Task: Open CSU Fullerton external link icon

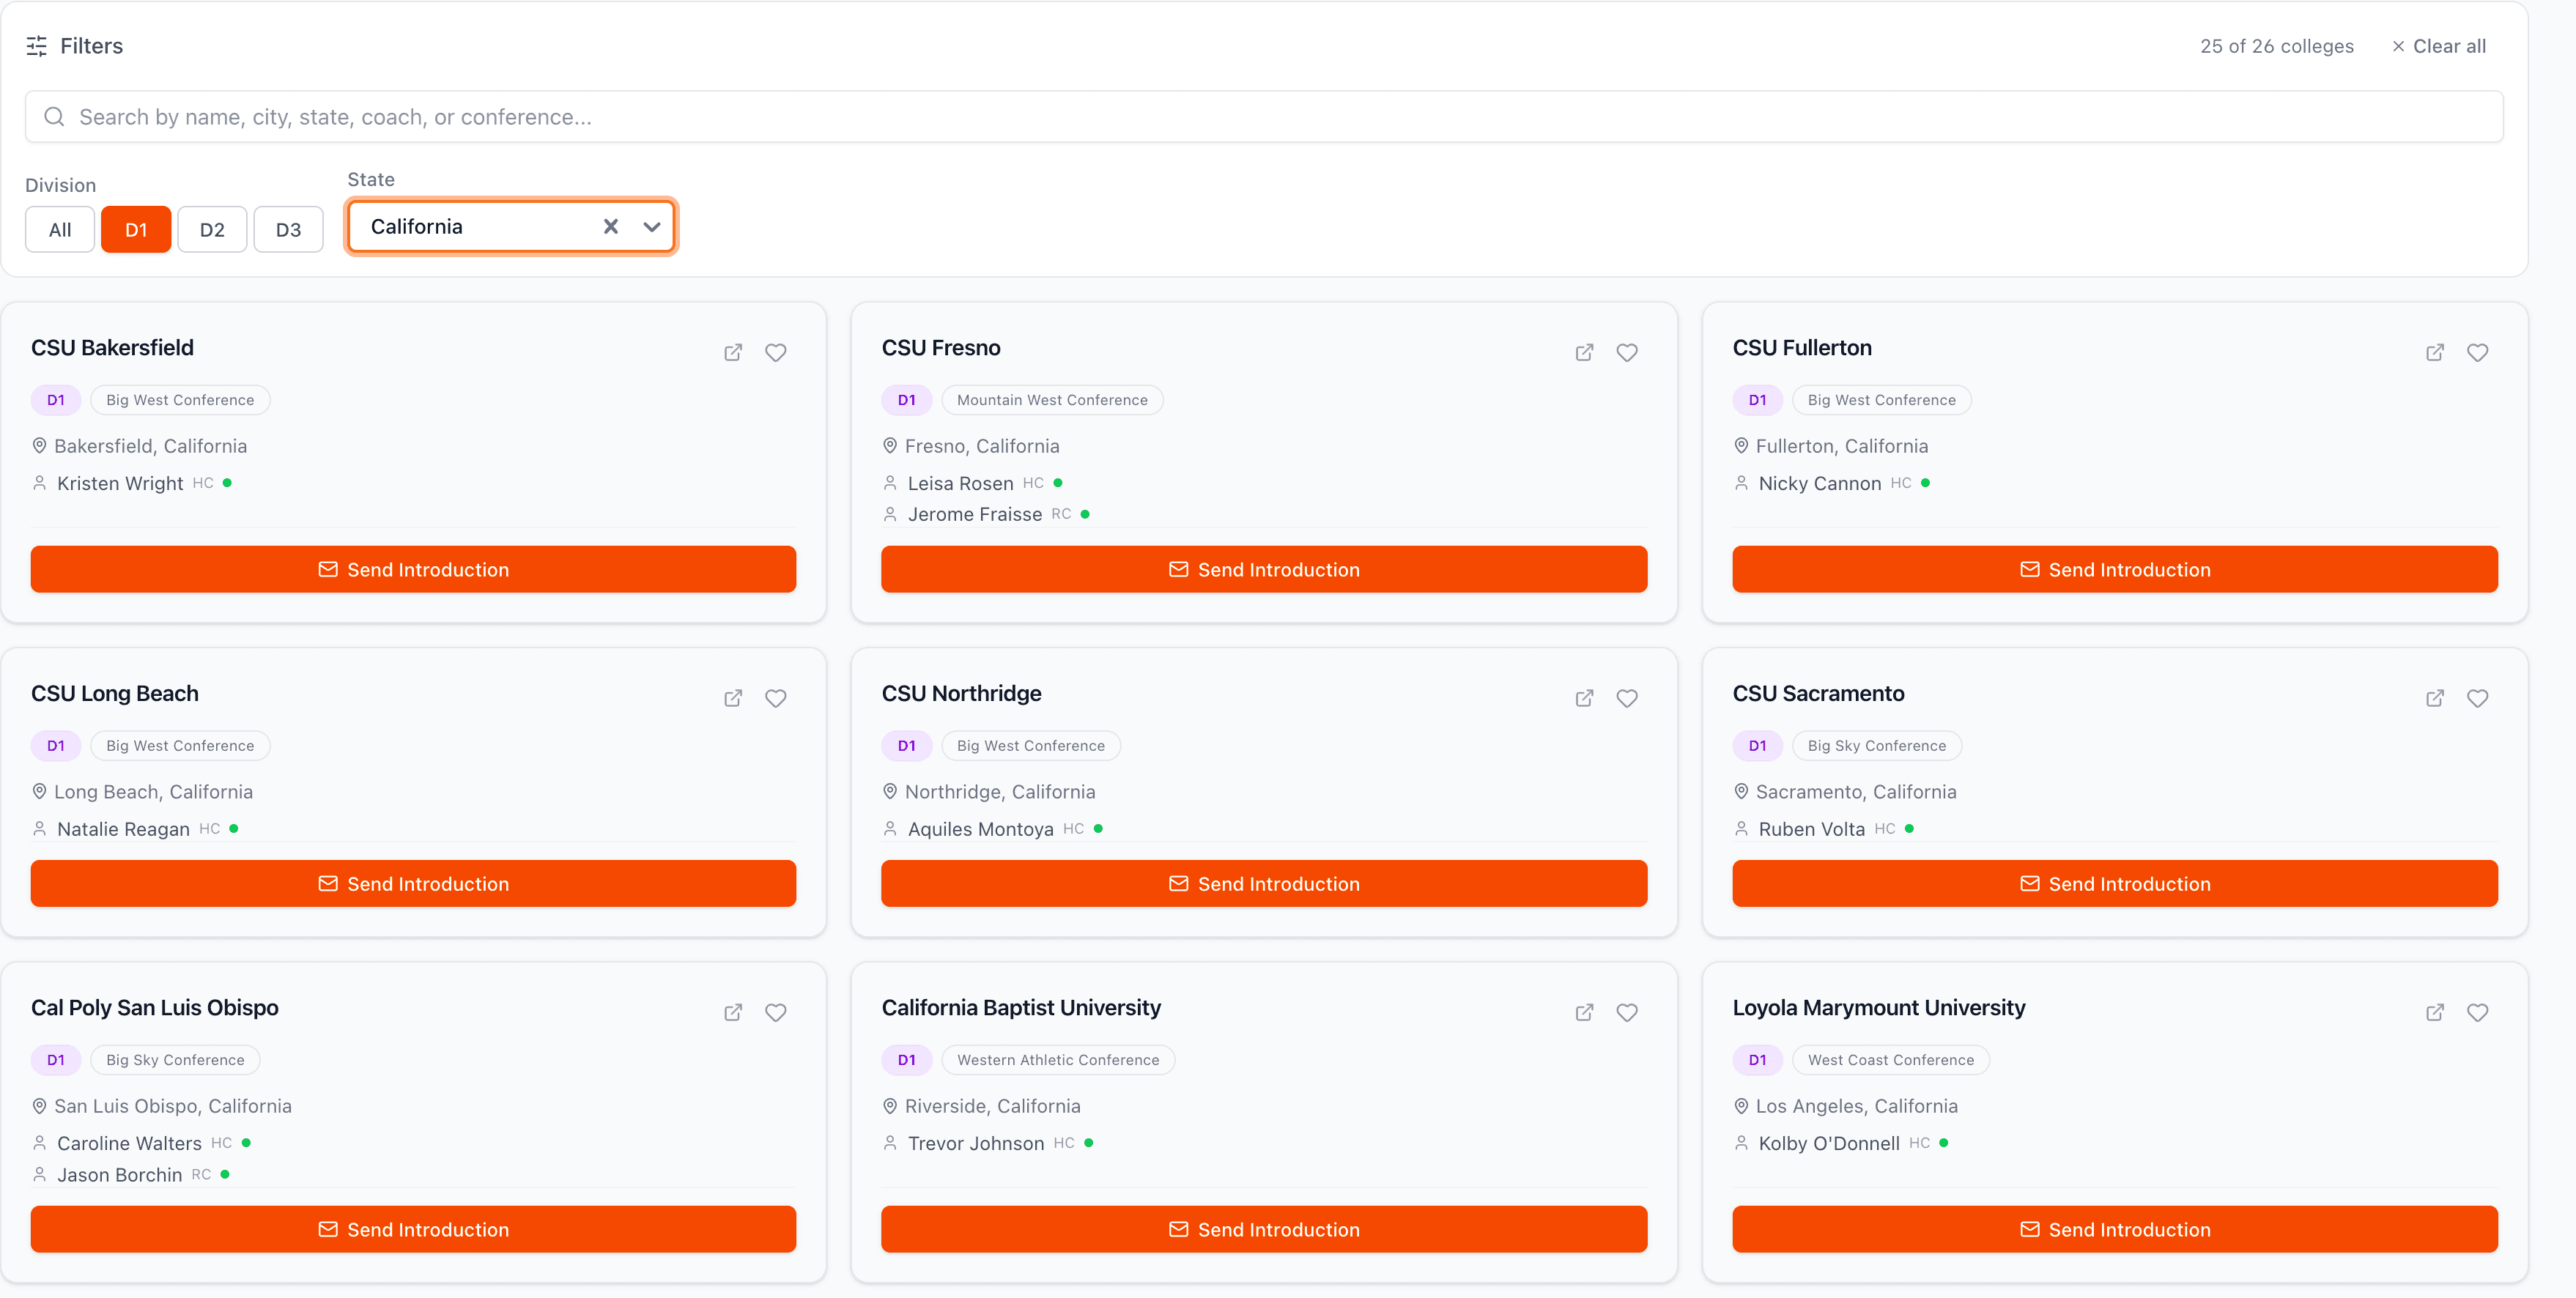Action: 2435,352
